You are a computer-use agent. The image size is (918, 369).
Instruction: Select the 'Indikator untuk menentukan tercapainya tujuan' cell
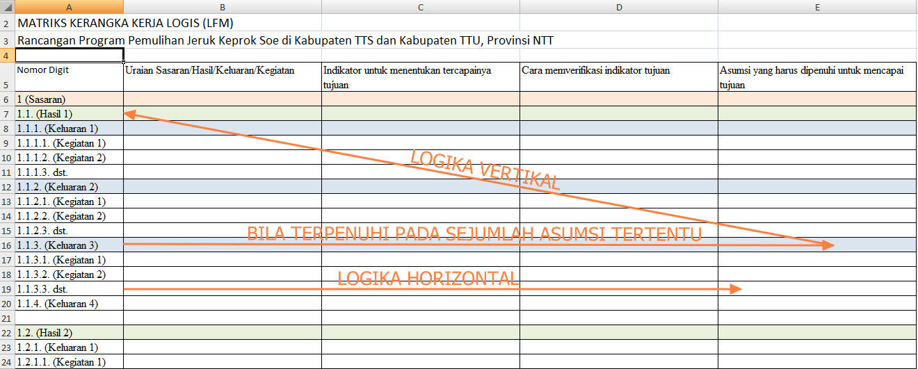pyautogui.click(x=421, y=77)
